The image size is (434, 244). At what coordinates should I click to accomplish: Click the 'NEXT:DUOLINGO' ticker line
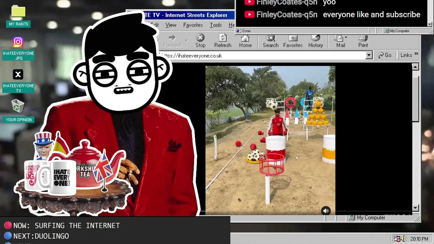[x=41, y=236]
